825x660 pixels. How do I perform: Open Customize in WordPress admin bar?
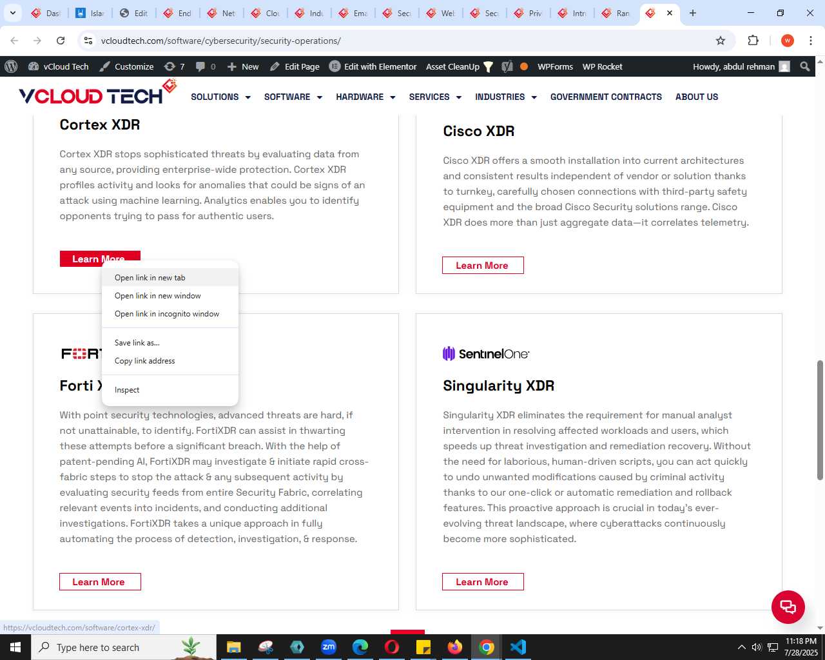tap(126, 66)
